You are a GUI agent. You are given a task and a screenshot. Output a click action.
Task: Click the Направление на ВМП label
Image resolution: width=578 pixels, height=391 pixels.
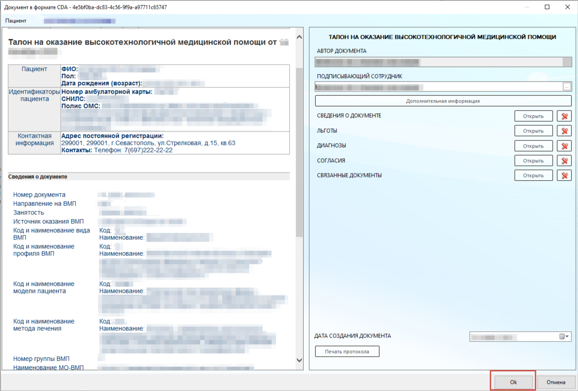[x=45, y=204]
